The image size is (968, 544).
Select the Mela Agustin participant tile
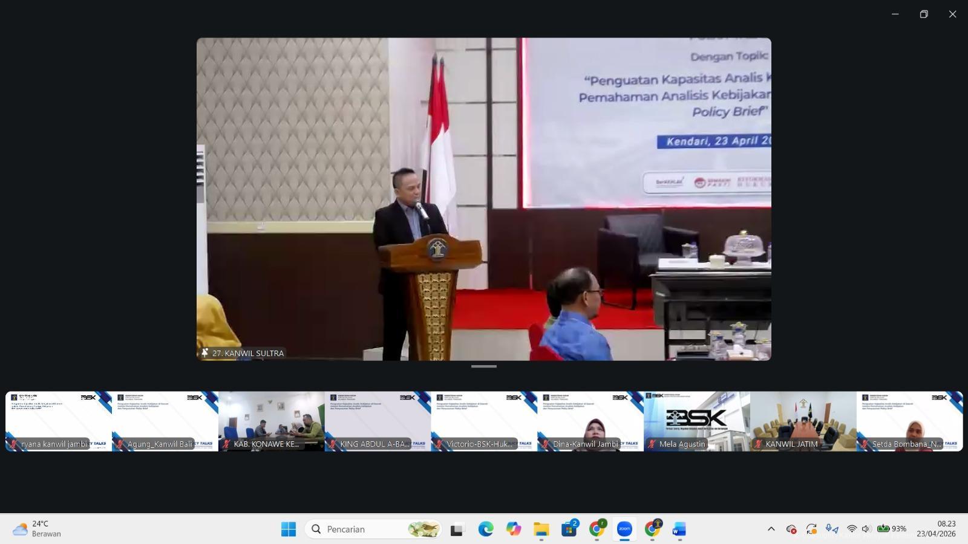(696, 421)
